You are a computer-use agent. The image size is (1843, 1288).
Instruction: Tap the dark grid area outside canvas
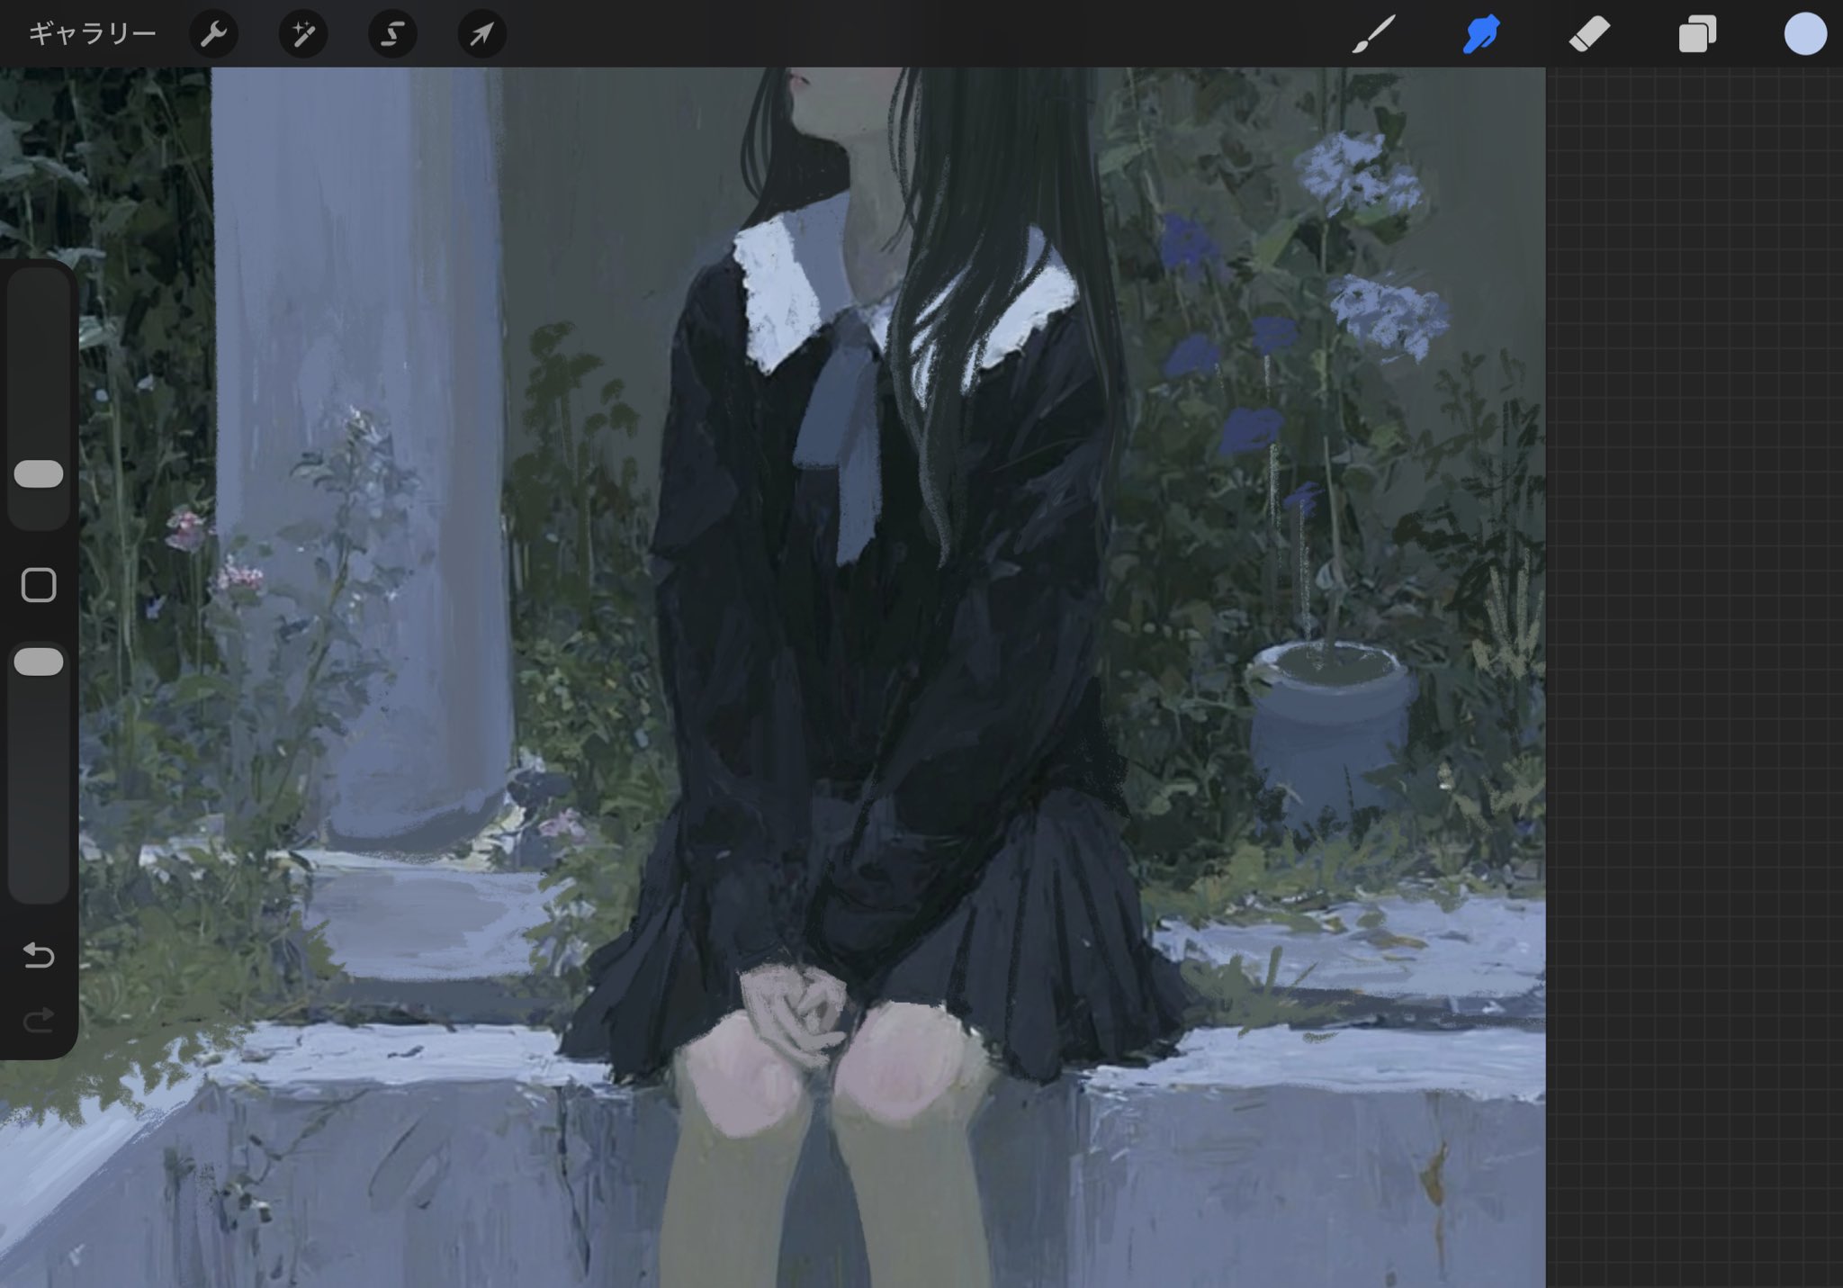tap(1692, 630)
